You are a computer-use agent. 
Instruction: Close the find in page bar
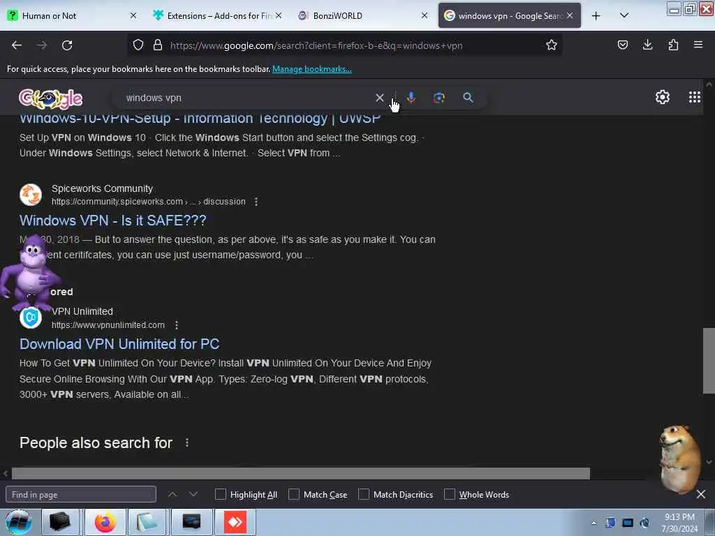tap(701, 494)
